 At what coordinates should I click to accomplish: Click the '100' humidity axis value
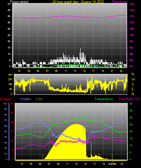tap(5, 104)
